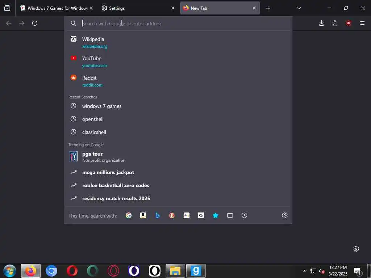Screen dimensions: 371x278
Task: Show hidden system tray icons arrow
Action: click(304, 271)
